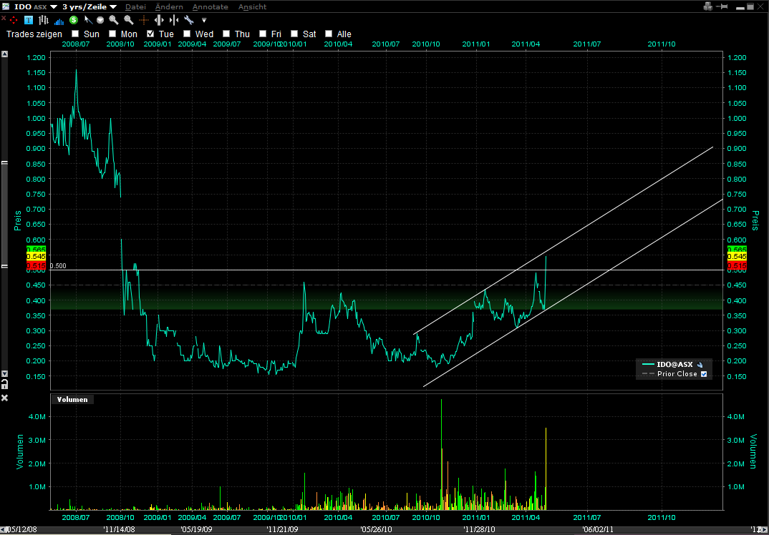The image size is (769, 535).
Task: Click the blue volume bars icon
Action: tap(59, 21)
